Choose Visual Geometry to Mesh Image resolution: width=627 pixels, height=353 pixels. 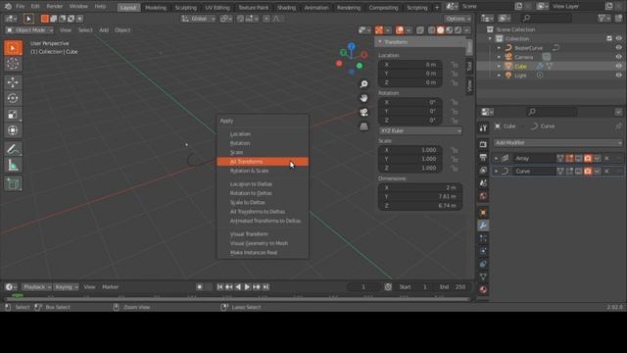pos(263,243)
